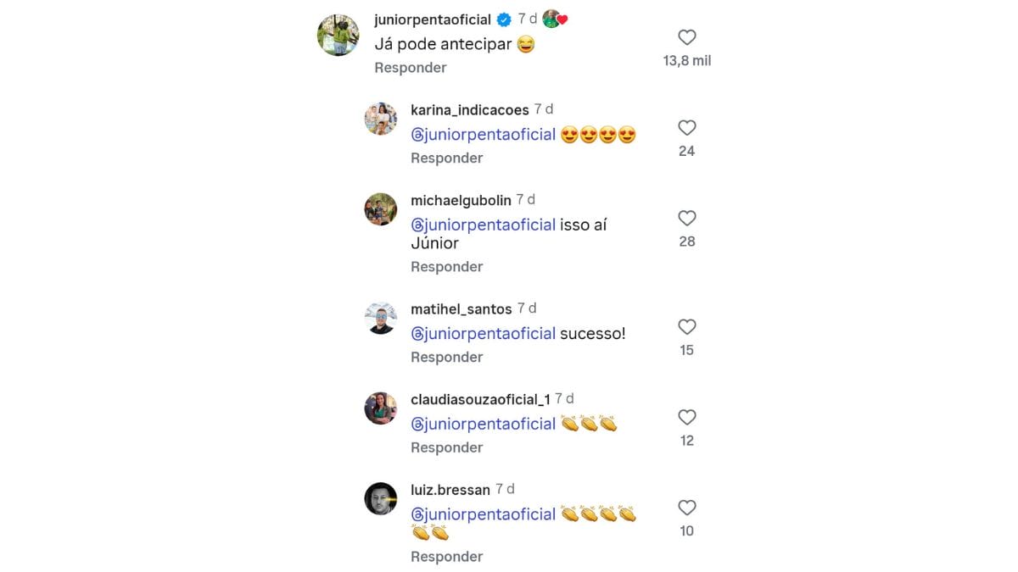Viewport: 1018px width, 572px height.
Task: Like michaelgubolin's reply with the heart
Action: (687, 219)
